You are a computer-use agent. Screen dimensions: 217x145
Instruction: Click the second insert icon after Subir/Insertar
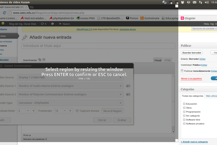pyautogui.click(x=44, y=60)
